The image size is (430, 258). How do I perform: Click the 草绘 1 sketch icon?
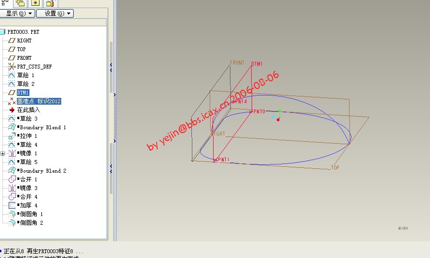pyautogui.click(x=12, y=75)
